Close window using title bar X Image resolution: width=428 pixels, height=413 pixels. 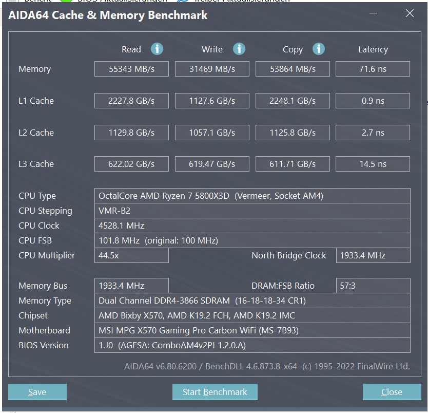(410, 13)
